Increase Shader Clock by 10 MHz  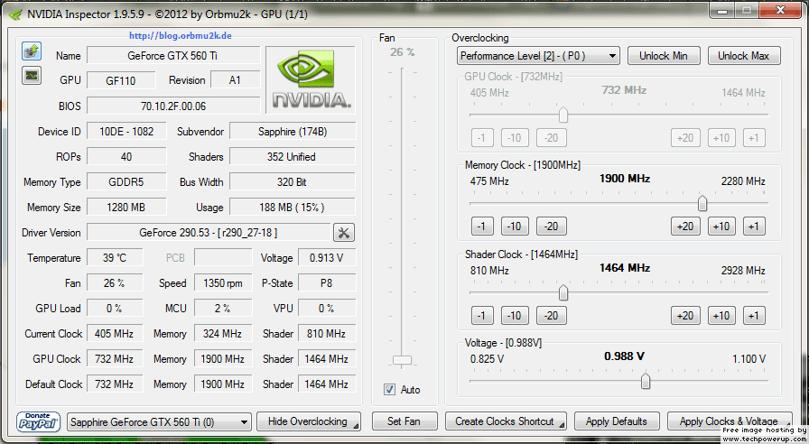(721, 316)
